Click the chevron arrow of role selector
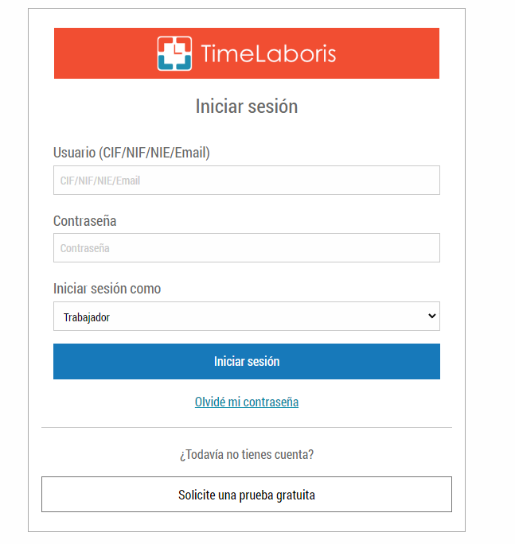Viewport: 515px width, 544px height. click(x=431, y=316)
